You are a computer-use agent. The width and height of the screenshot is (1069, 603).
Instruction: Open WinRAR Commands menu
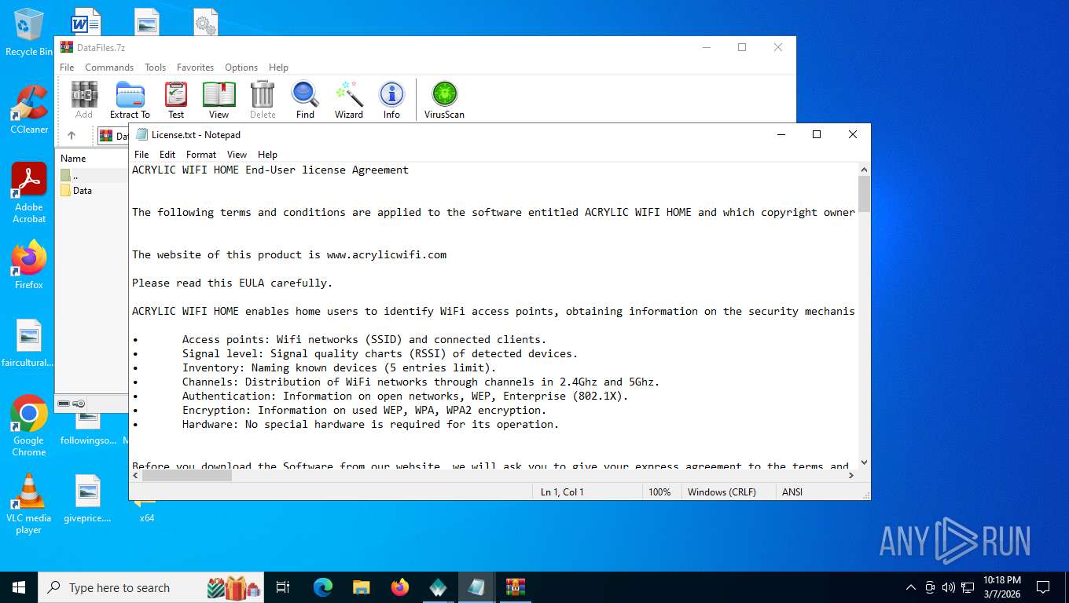[x=109, y=68]
